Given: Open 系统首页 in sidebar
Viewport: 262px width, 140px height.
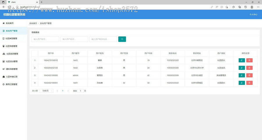Looking at the screenshot, I should tap(13, 23).
